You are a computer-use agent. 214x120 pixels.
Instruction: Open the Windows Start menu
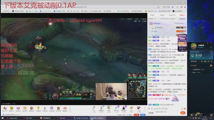coord(2,118)
